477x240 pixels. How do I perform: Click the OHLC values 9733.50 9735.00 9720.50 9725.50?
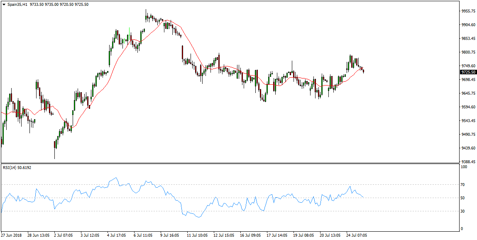59,5
